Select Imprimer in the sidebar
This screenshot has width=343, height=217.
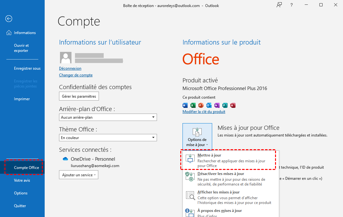[22, 99]
